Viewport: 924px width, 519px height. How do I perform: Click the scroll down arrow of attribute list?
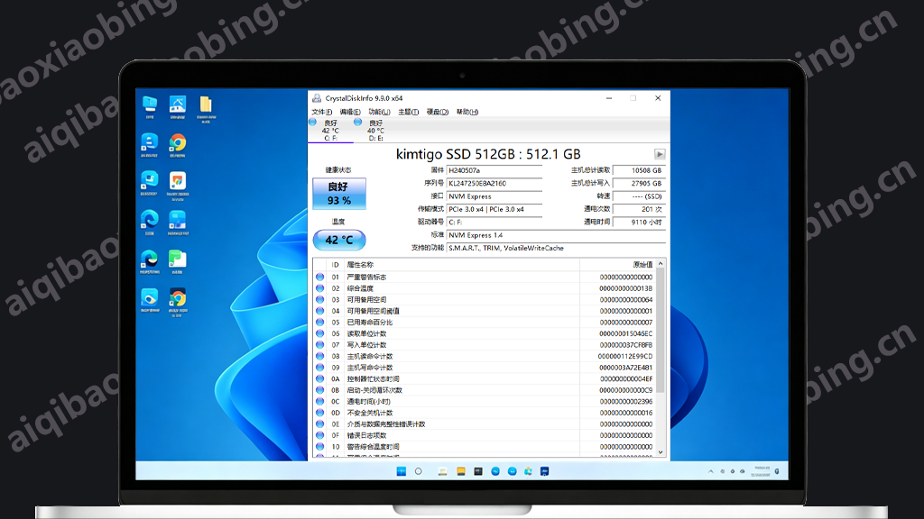coord(661,452)
